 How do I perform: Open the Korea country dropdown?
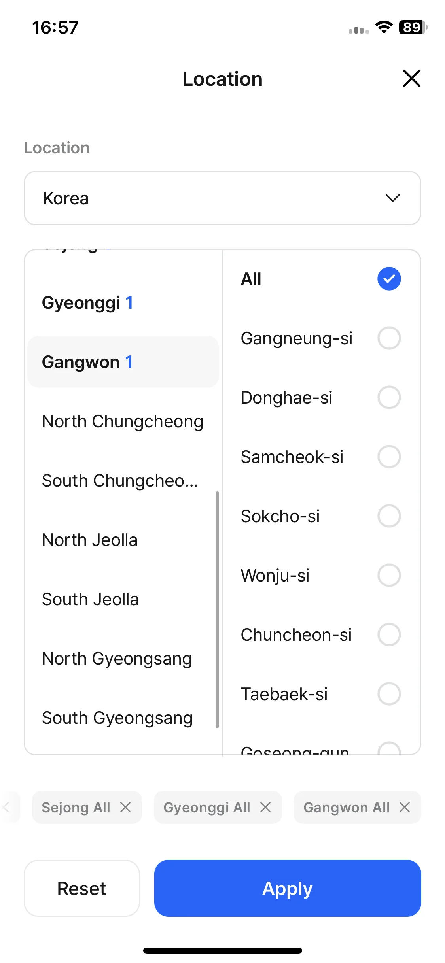pyautogui.click(x=222, y=198)
